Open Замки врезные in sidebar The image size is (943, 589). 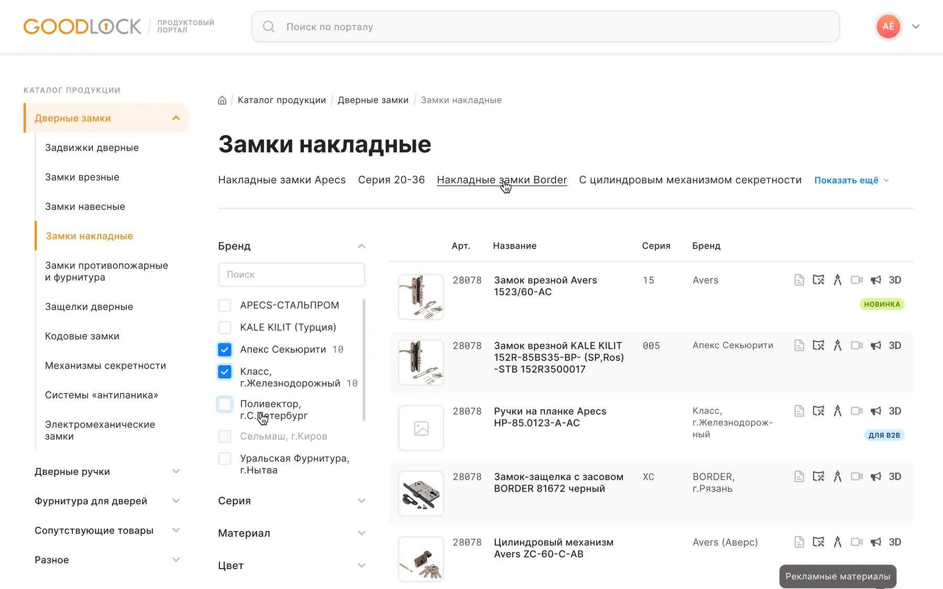82,177
